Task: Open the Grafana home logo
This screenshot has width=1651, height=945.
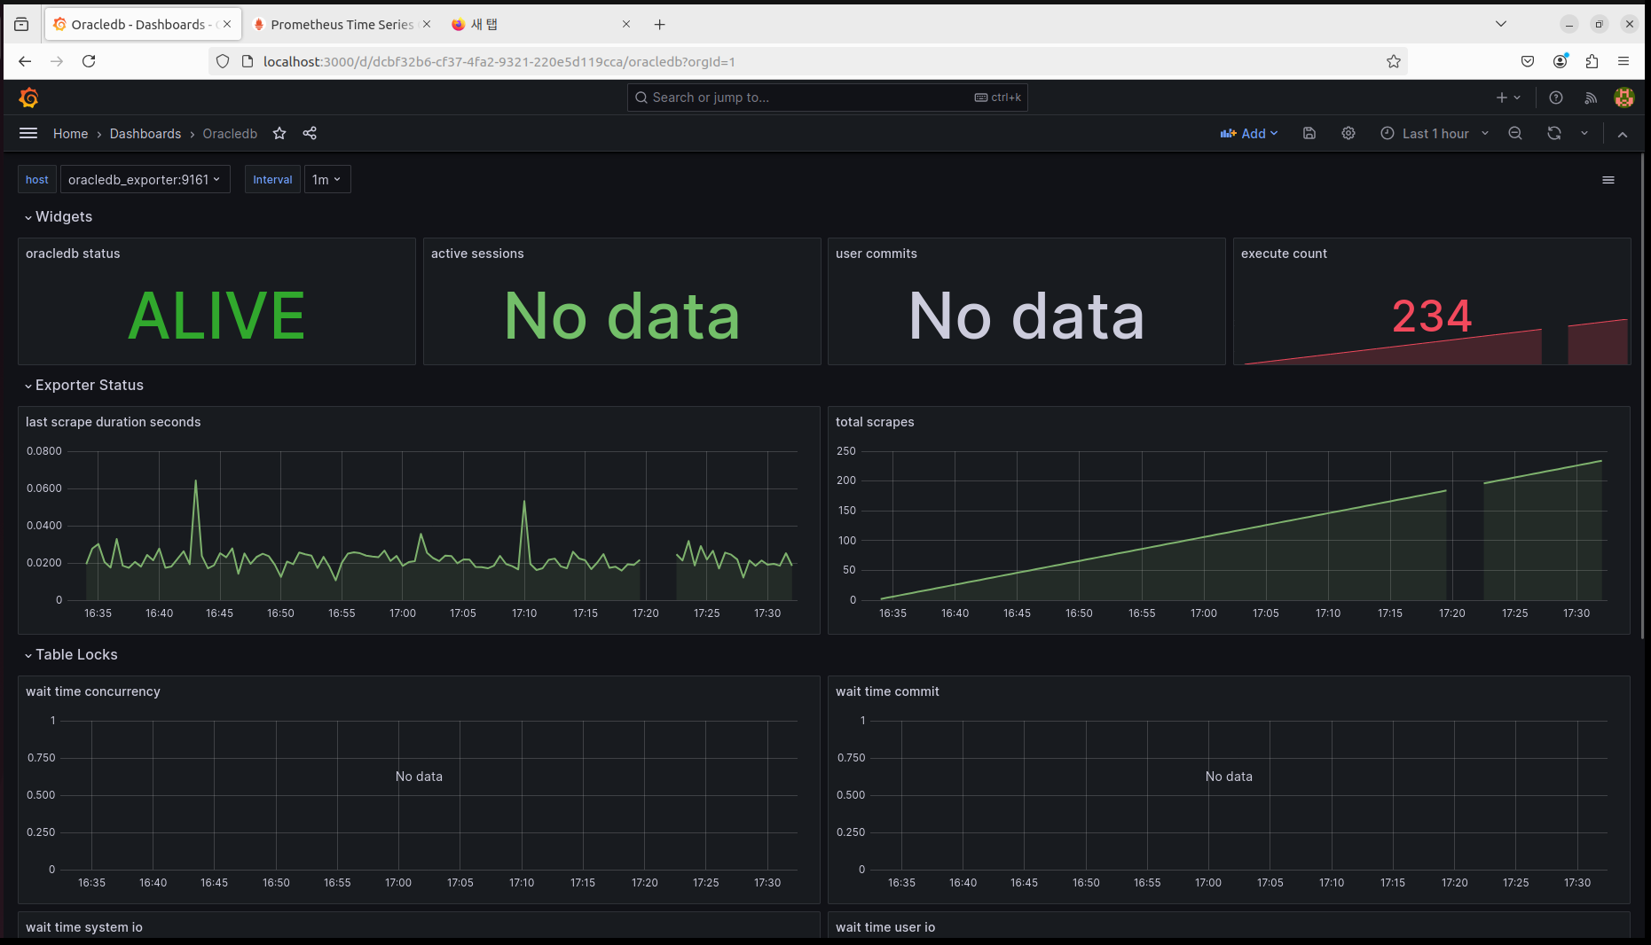Action: [28, 98]
